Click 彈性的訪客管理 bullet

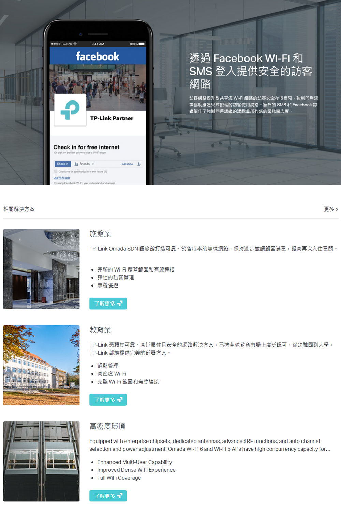pyautogui.click(x=116, y=277)
